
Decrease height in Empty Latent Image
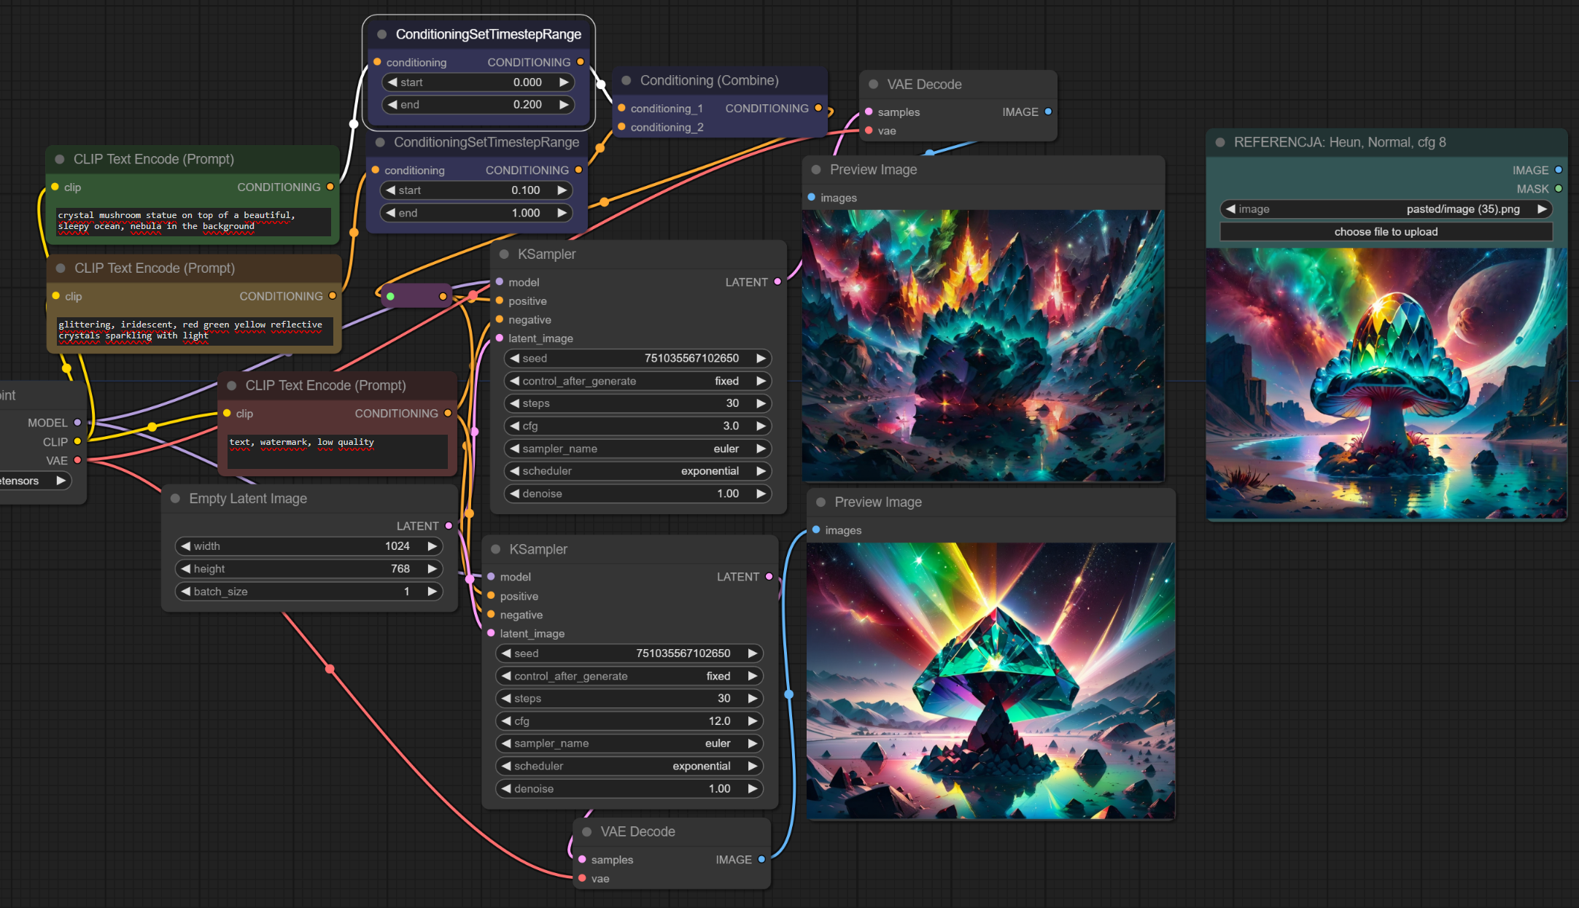click(186, 569)
